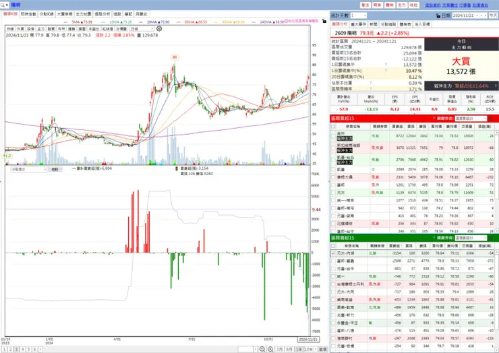Click the 買賣超 column header in sell table
The image size is (499, 353).
click(x=394, y=246)
